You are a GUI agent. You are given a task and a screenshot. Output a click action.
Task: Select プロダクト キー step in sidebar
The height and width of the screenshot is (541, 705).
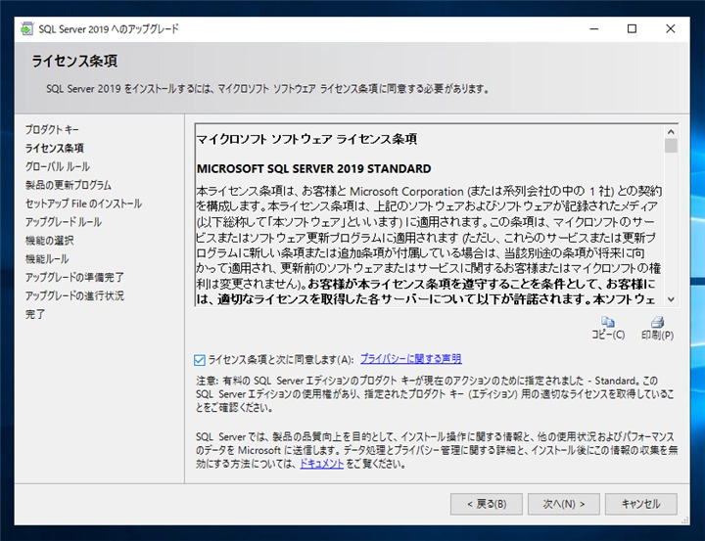pos(52,130)
